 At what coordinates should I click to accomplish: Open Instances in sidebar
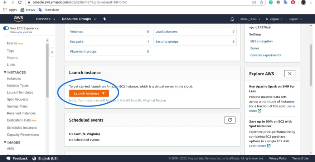click(14, 78)
